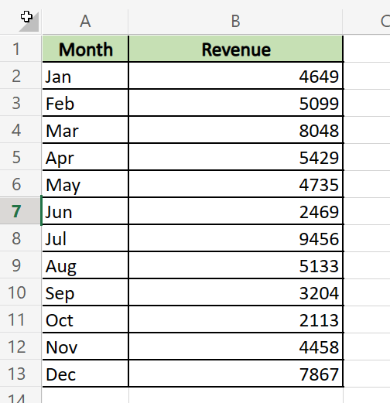Select row 2 header
The width and height of the screenshot is (390, 403).
click(x=20, y=76)
